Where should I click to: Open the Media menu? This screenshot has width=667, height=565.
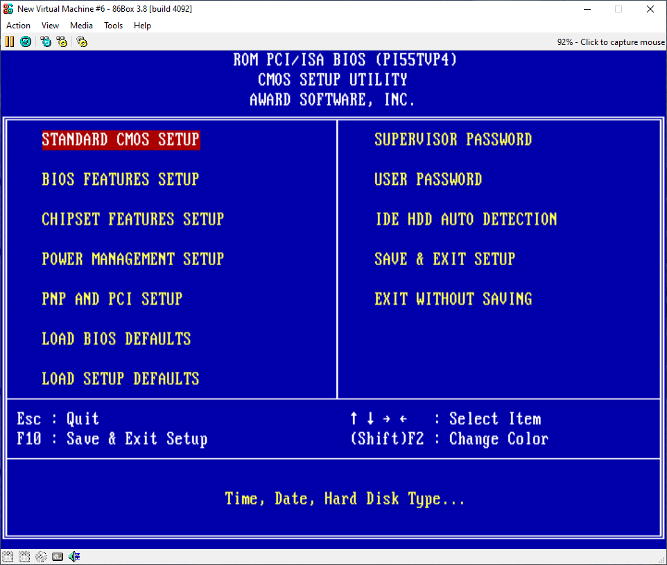(x=81, y=26)
